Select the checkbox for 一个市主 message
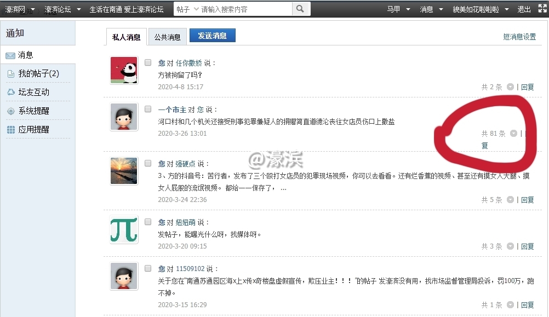The height and width of the screenshot is (317, 549). click(148, 109)
